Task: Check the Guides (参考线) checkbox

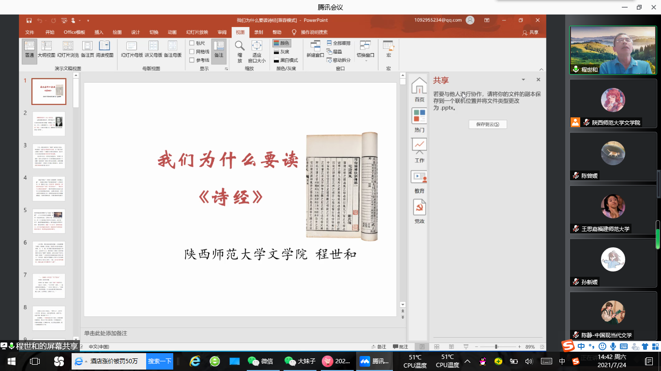Action: tap(192, 60)
